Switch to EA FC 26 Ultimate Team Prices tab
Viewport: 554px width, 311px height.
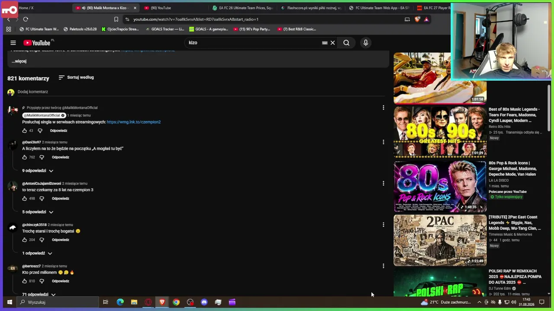pos(243,8)
